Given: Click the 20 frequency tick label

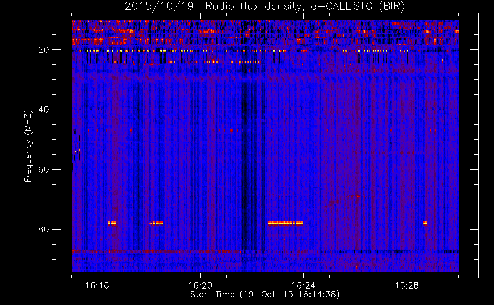Looking at the screenshot, I should (x=44, y=50).
